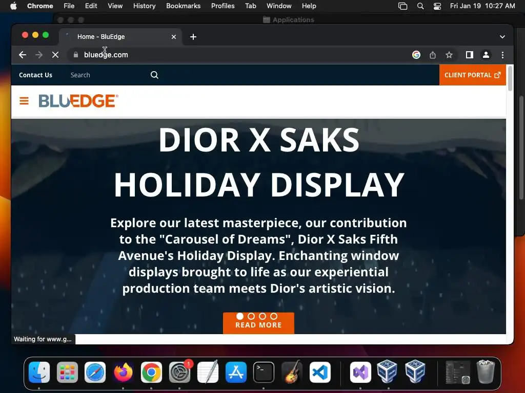
Task: Open TextEdit from the Dock
Action: point(208,373)
